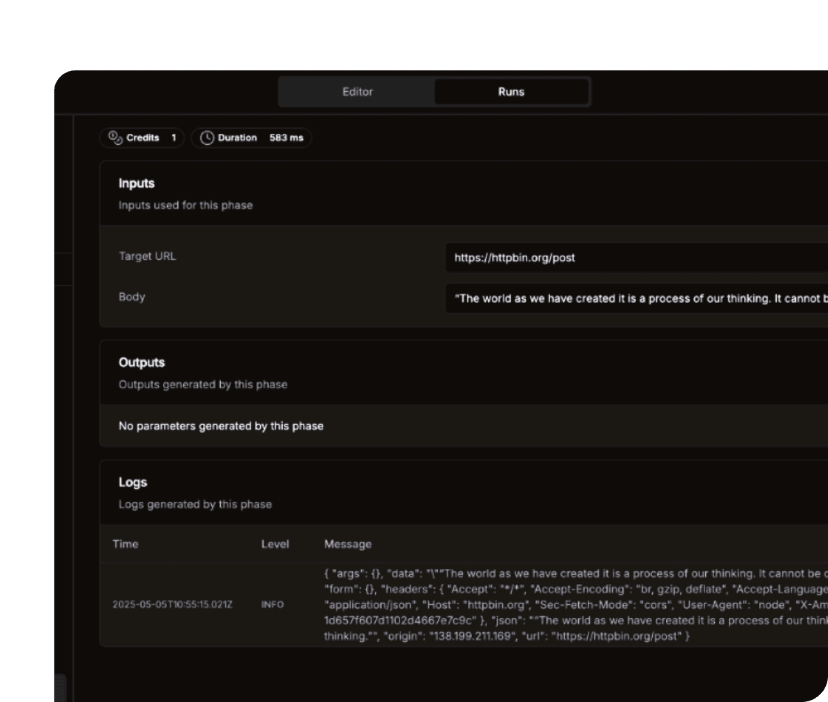Click the Logs section heading
This screenshot has height=702, width=828.
pos(132,483)
